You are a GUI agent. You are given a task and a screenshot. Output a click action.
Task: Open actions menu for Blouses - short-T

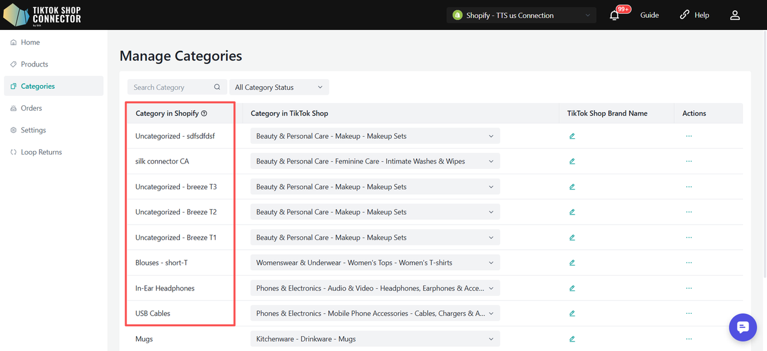[x=689, y=263]
